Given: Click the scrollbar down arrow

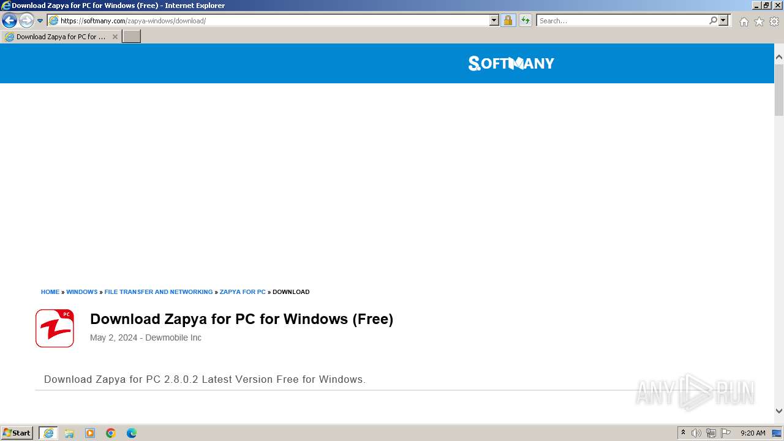Looking at the screenshot, I should (779, 411).
